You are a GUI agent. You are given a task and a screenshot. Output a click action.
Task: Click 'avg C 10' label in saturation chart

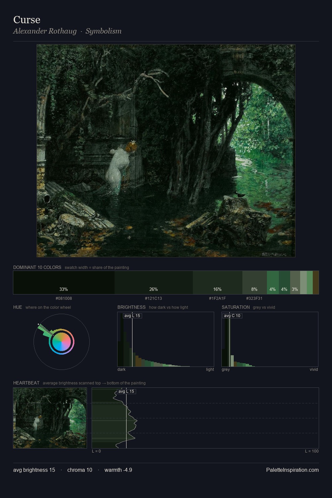[x=232, y=316]
